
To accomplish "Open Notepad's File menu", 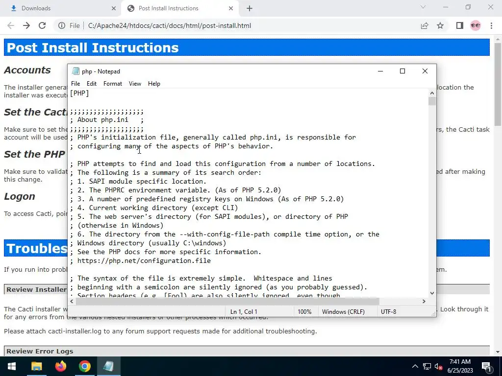I will (75, 83).
